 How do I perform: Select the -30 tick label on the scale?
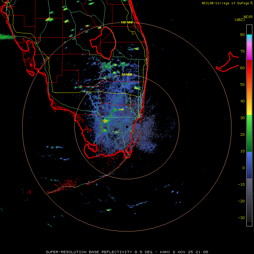(241, 218)
